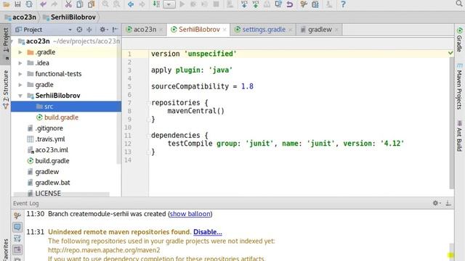
Task: Click the Run play icon
Action: [x=182, y=4]
